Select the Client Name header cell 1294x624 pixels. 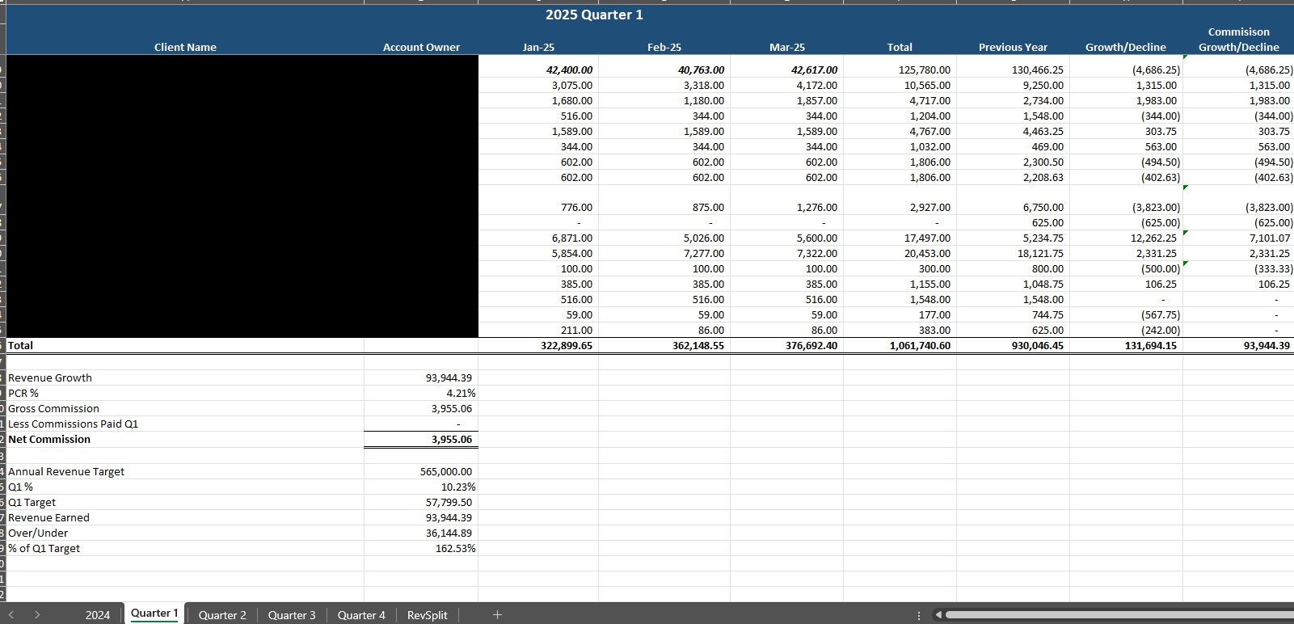click(185, 48)
